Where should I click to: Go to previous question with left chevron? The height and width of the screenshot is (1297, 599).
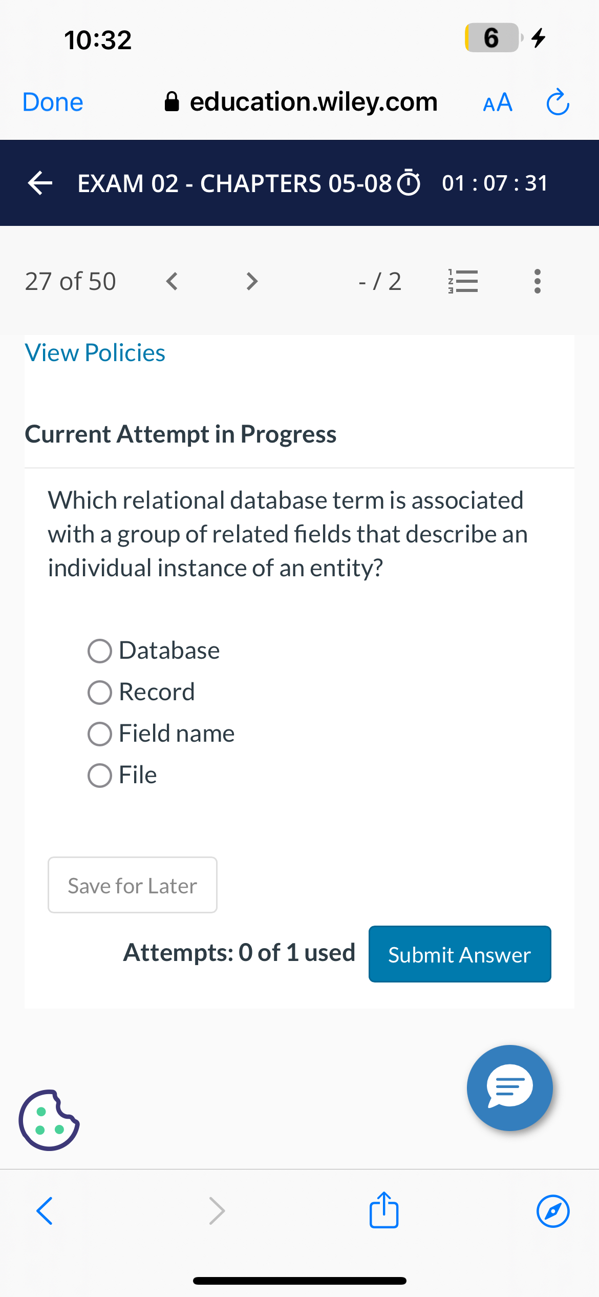172,281
